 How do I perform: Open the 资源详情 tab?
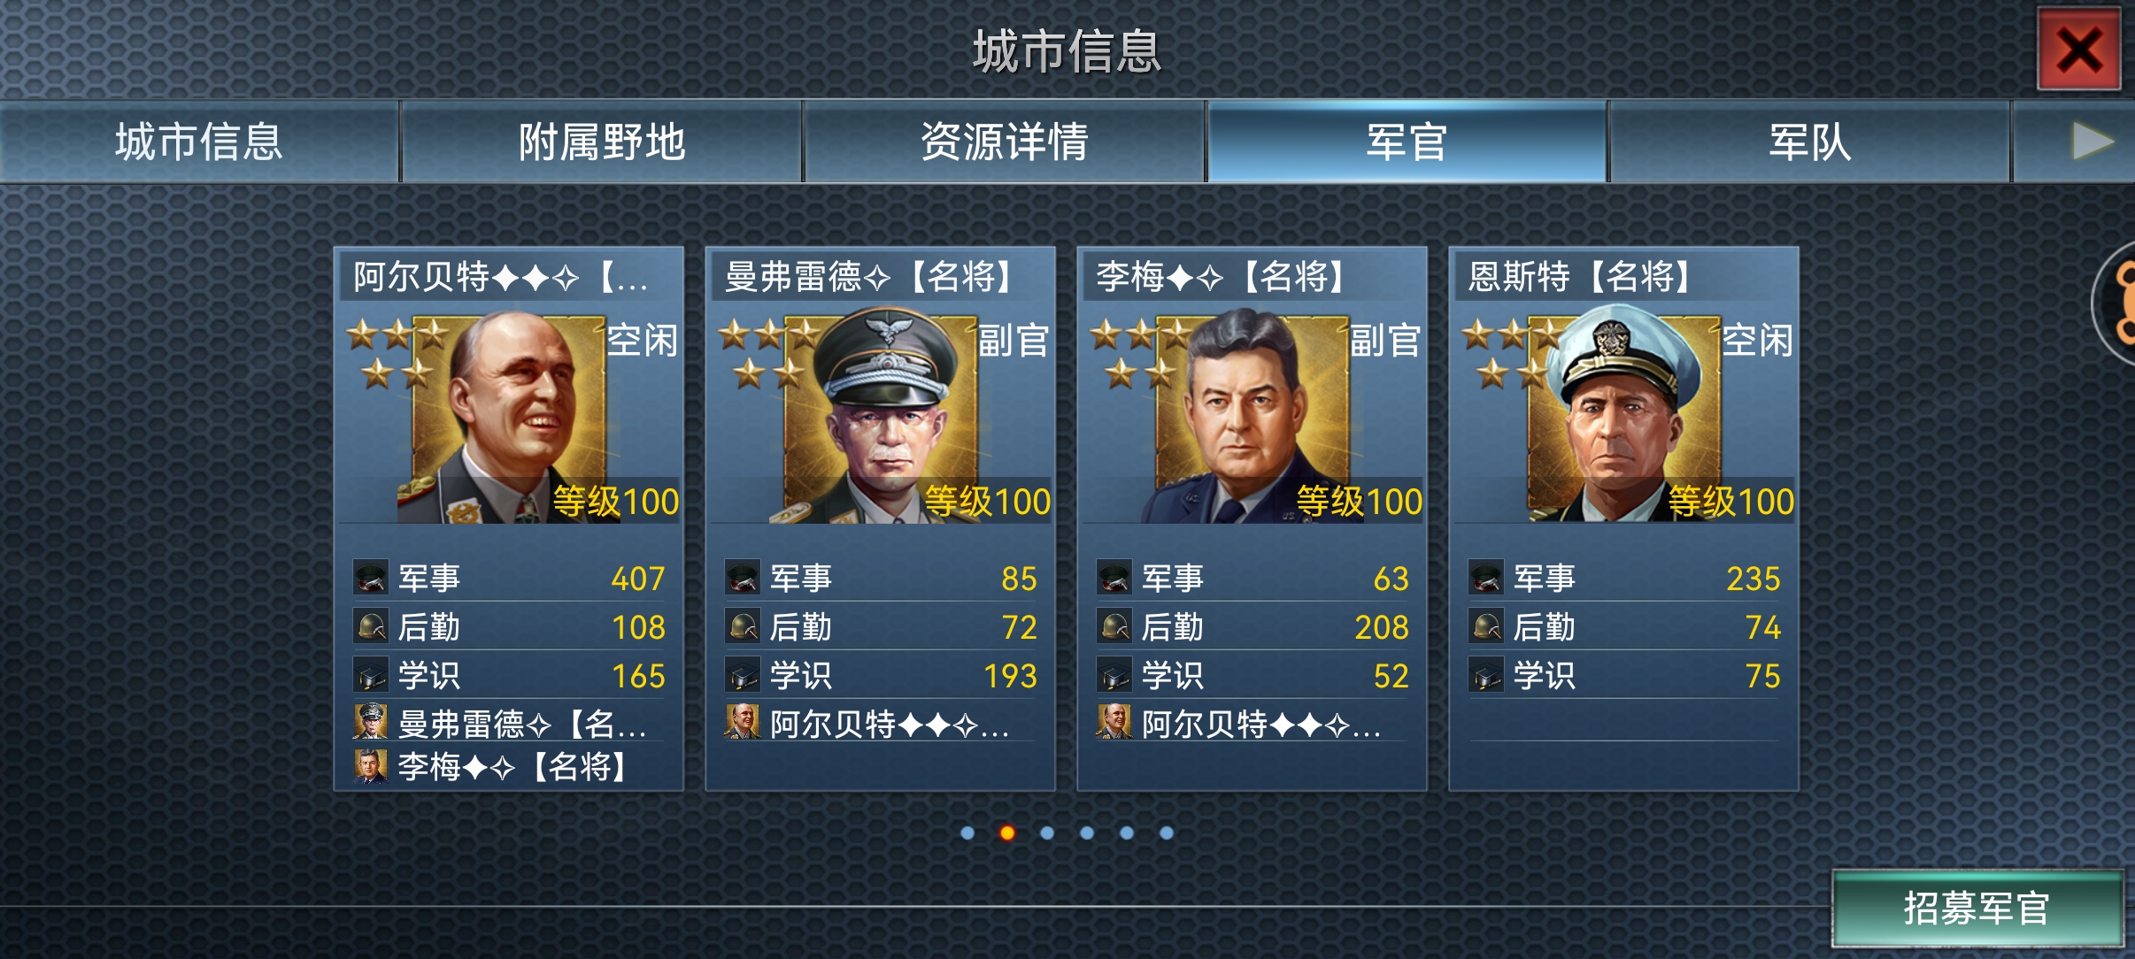coord(1005,142)
